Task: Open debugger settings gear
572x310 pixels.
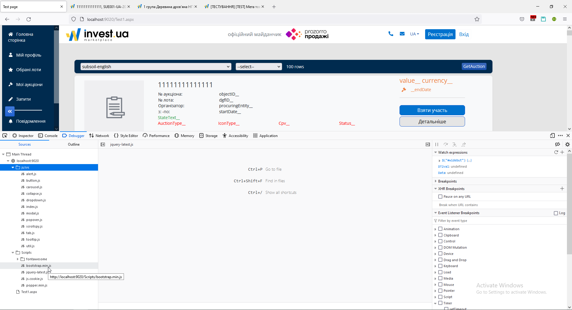Action: (x=567, y=144)
